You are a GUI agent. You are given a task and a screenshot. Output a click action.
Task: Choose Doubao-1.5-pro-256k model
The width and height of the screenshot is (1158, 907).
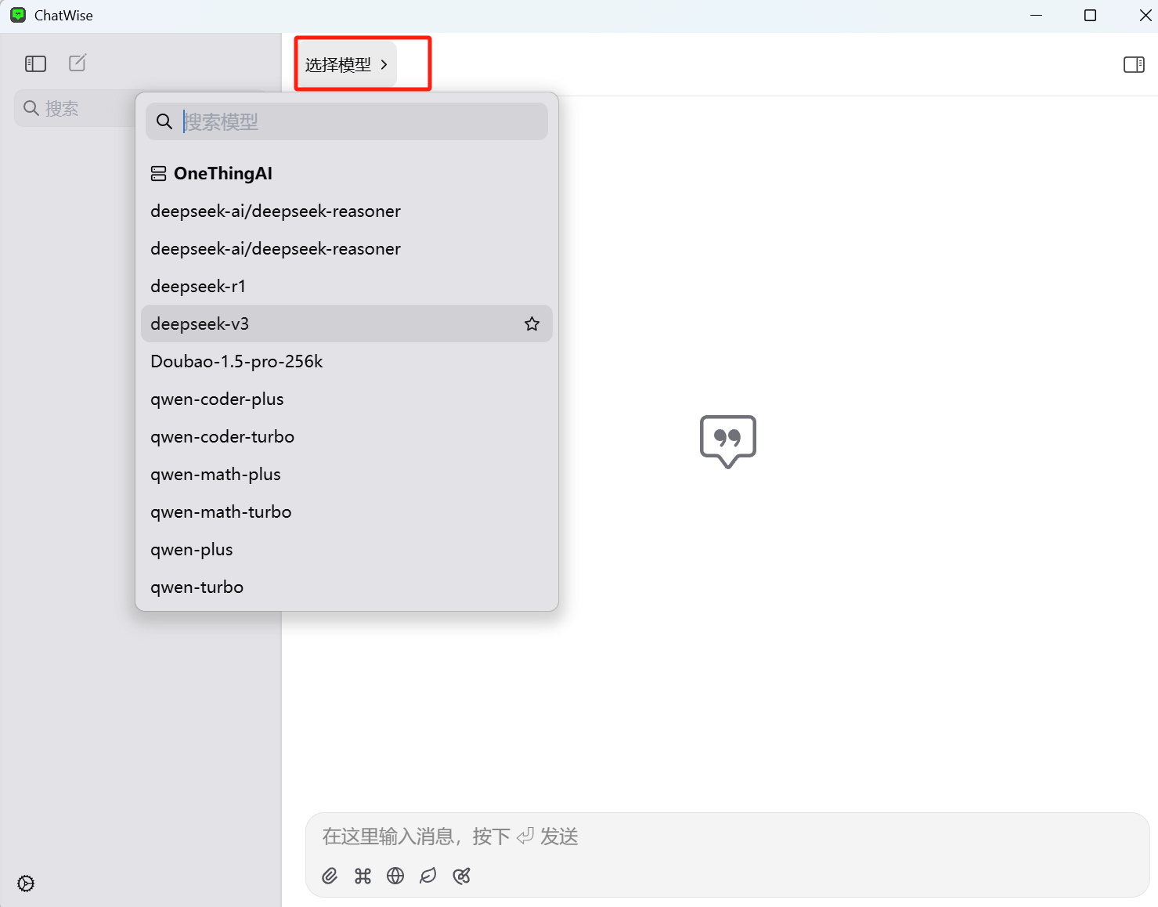tap(347, 361)
